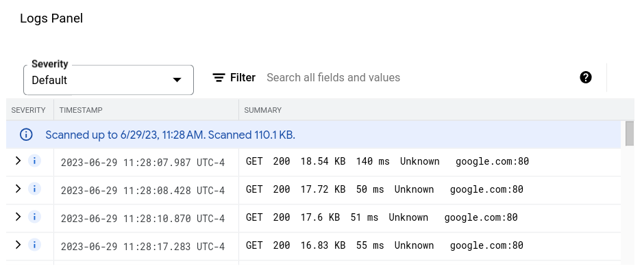Screen dimensions: 642x272
Task: Click the info circle in scanned banner
Action: tap(26, 135)
